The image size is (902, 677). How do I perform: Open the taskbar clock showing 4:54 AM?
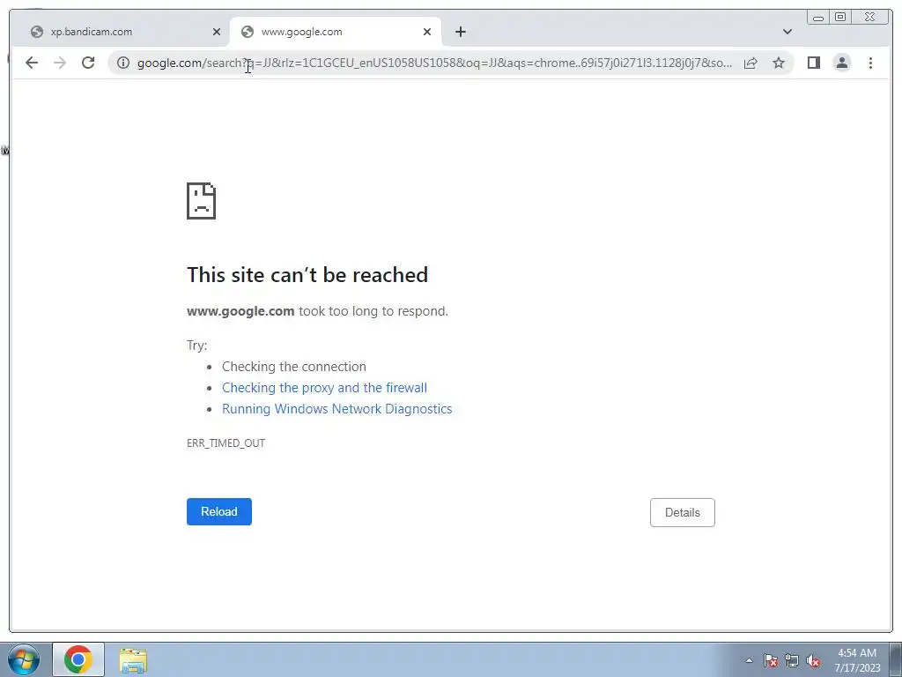click(x=857, y=660)
